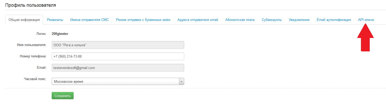The width and height of the screenshot is (386, 108).
Task: Click the Профиль пользователя page heading
Action: pos(30,5)
